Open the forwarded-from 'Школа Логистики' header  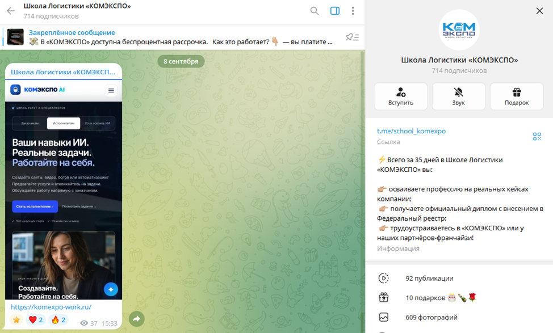click(x=63, y=72)
